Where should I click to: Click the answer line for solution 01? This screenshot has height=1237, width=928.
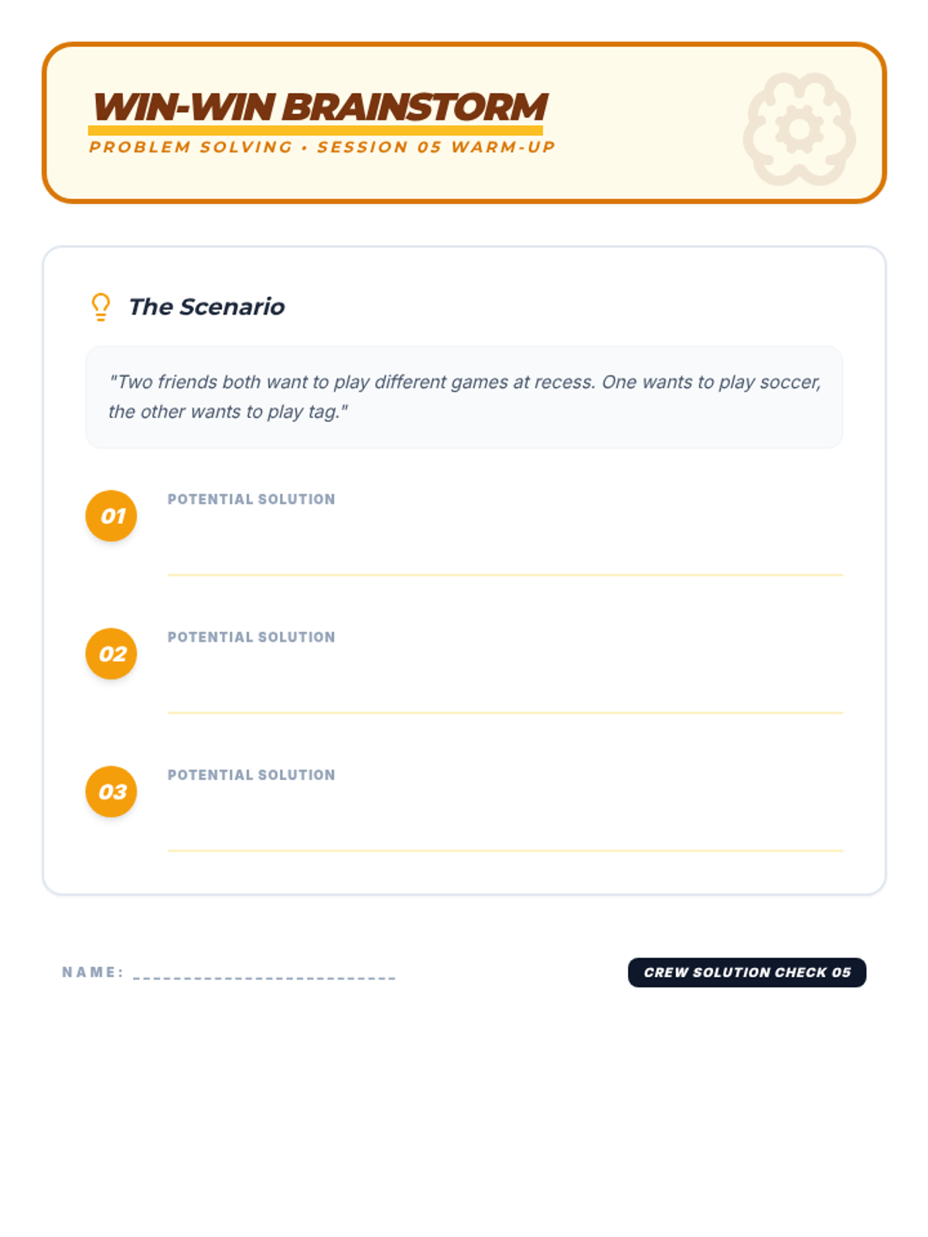point(505,574)
